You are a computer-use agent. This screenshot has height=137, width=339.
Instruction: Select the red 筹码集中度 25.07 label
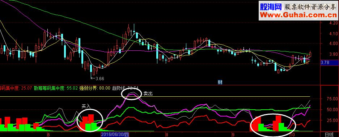point(16,88)
